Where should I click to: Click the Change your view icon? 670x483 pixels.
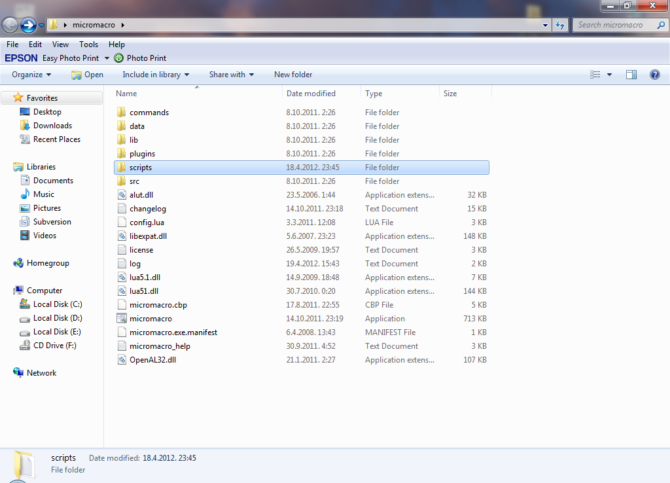click(x=595, y=75)
